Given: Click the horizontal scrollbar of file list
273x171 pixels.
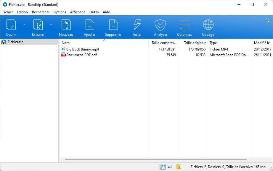Looking at the screenshot, I should [x=156, y=159].
